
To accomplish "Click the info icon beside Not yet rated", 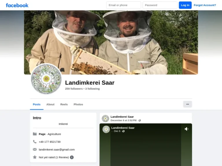I will click(x=72, y=157).
